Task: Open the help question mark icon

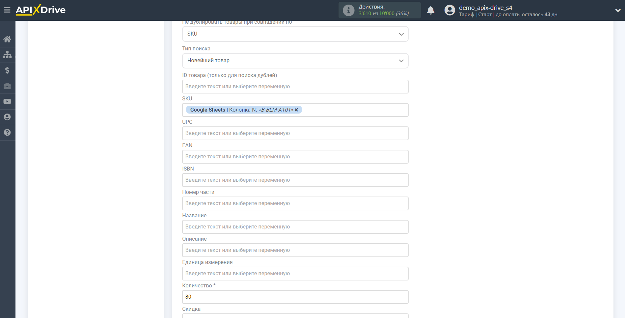Action: [7, 132]
